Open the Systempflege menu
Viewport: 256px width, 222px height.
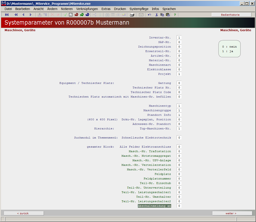139,9
